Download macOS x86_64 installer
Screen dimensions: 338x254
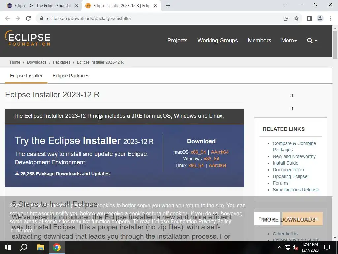pyautogui.click(x=198, y=152)
